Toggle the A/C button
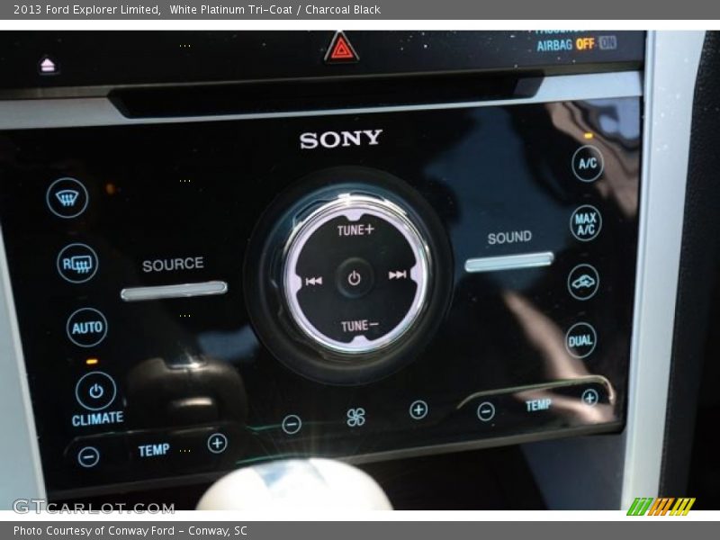Image resolution: width=720 pixels, height=540 pixels. click(588, 164)
